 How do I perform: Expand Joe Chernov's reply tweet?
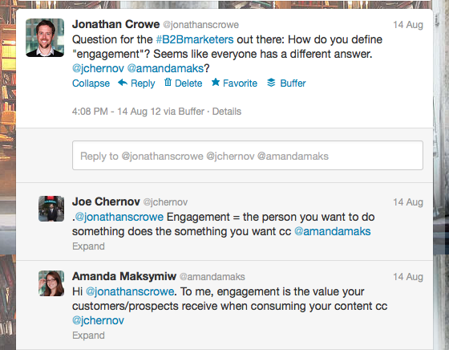point(88,246)
